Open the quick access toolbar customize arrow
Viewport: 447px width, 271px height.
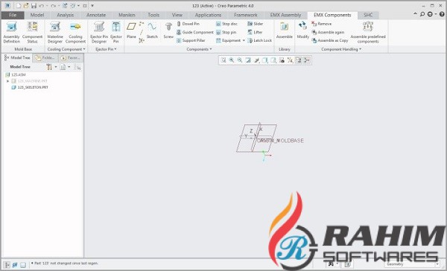(92, 6)
